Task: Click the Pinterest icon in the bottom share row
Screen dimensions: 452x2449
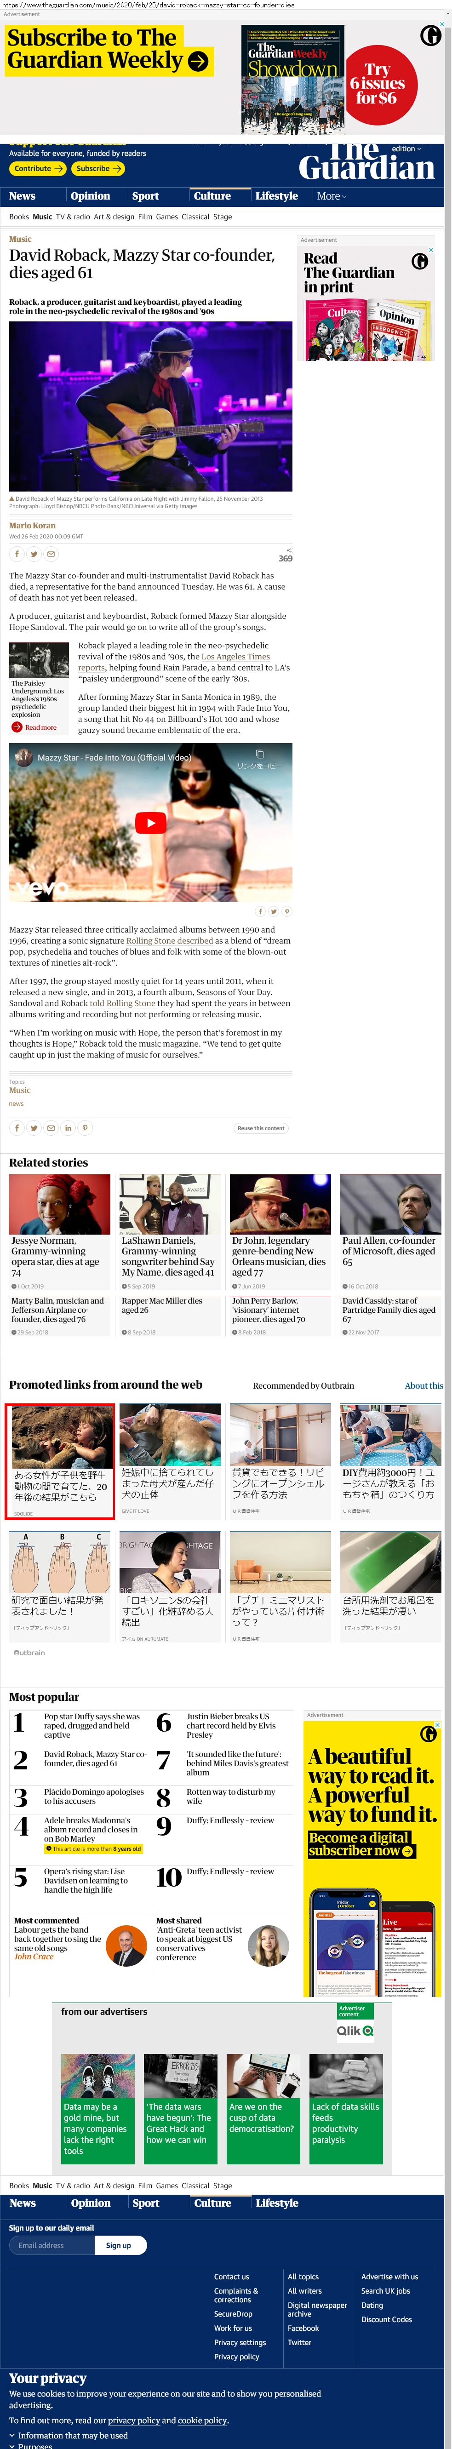Action: (x=86, y=1127)
